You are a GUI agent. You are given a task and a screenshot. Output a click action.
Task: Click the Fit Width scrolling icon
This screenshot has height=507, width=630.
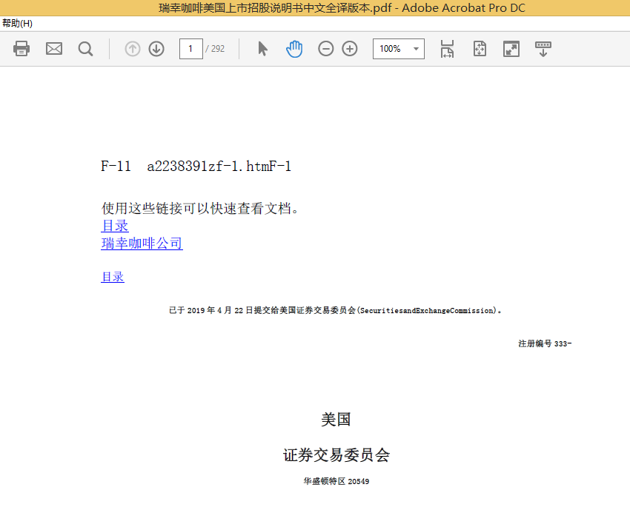coord(447,49)
